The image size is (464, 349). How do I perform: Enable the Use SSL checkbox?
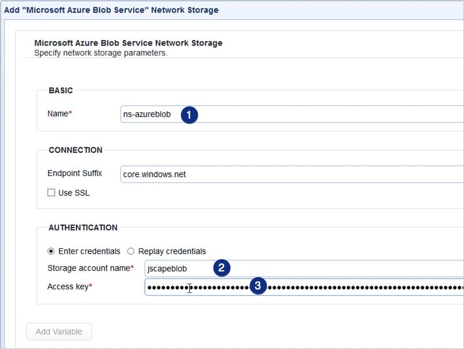(51, 192)
